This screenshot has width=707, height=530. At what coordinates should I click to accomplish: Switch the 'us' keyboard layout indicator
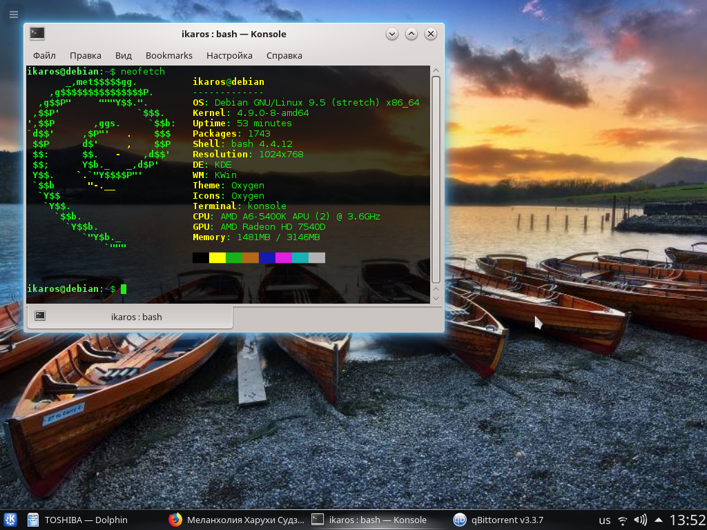[x=605, y=520]
